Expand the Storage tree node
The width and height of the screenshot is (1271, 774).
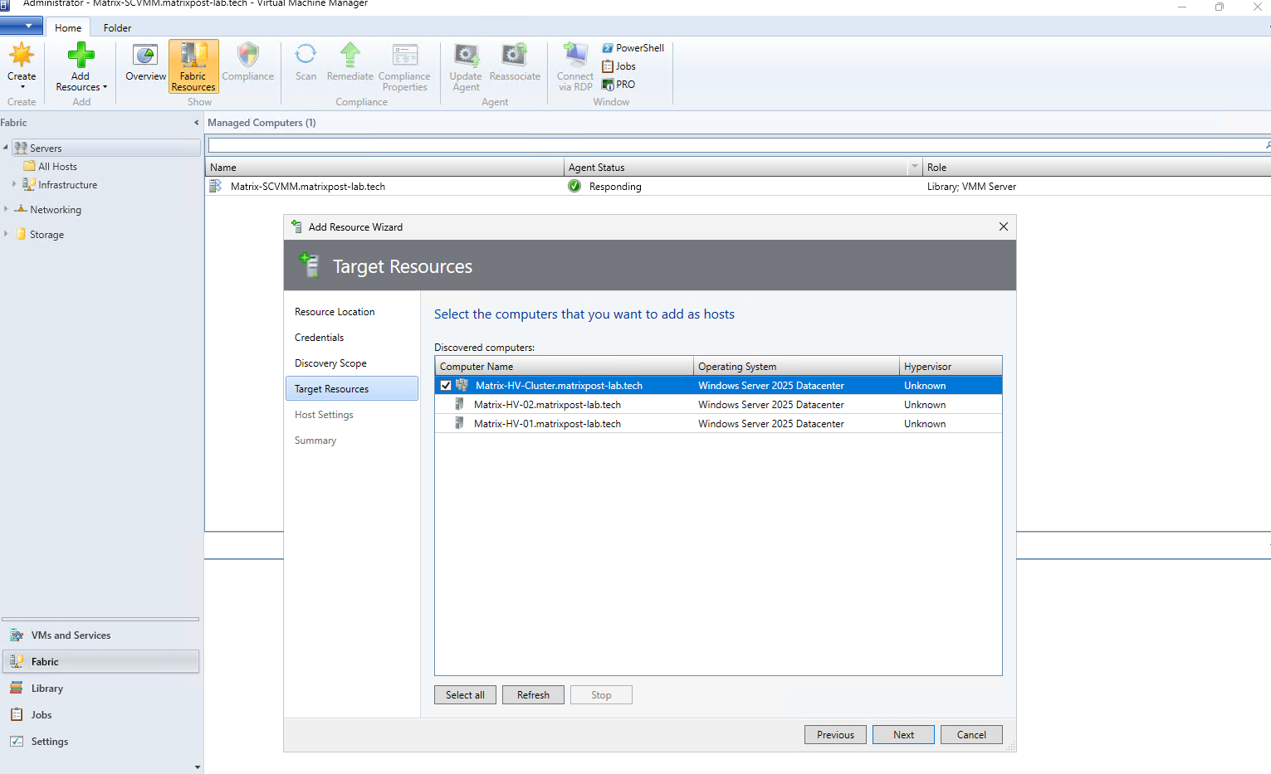6,234
